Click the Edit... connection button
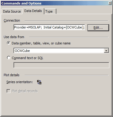Image resolution: width=113 pixels, height=117 pixels. point(98,28)
